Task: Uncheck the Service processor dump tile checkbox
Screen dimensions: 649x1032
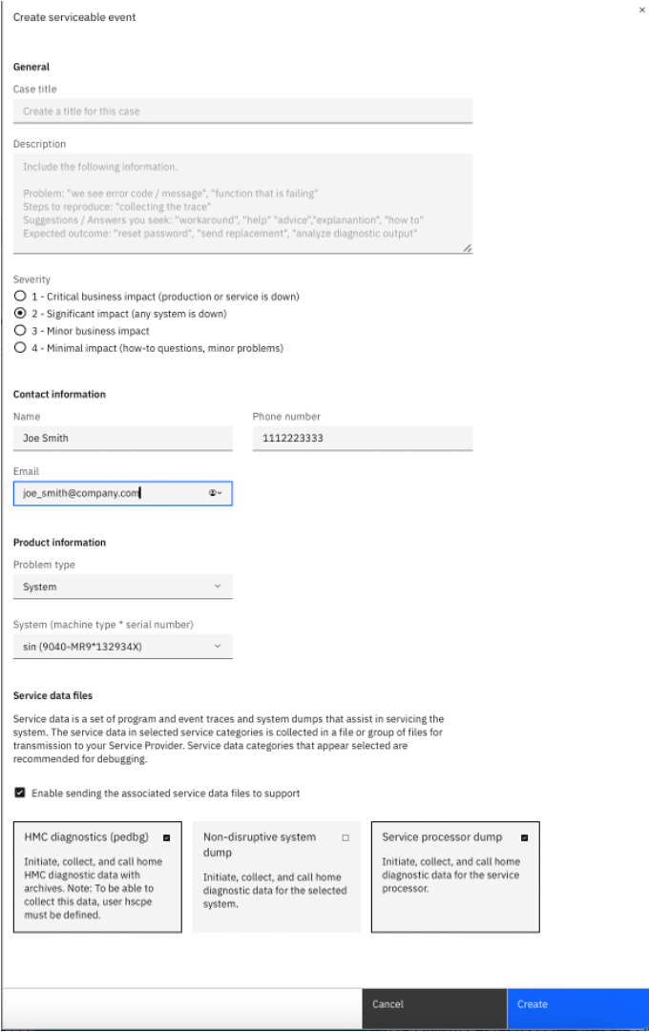Action: tap(525, 838)
